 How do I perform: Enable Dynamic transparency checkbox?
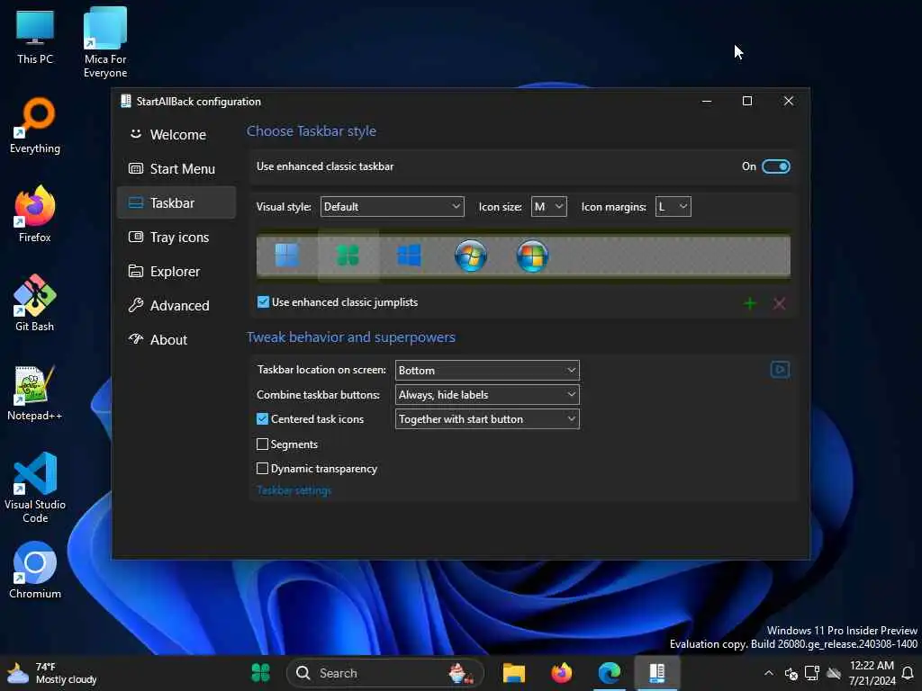pos(262,468)
